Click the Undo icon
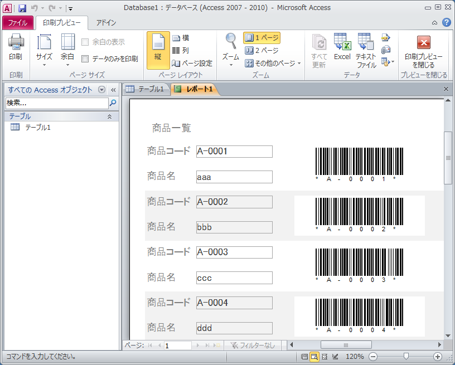This screenshot has width=455, height=365. 35,8
